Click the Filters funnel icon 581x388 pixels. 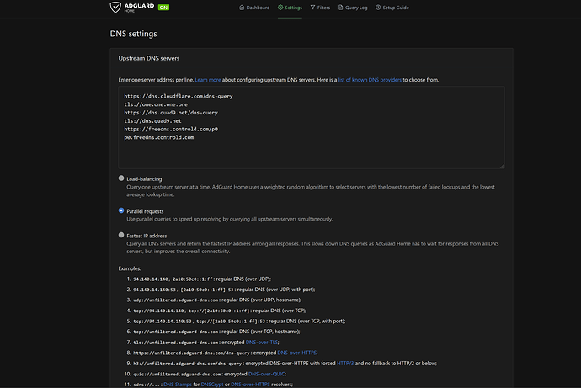click(x=312, y=8)
